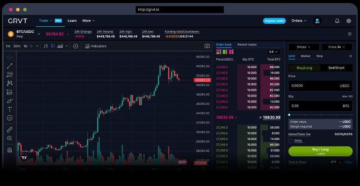Open the emoji sticker tool
Screen dimensions: 360x186
[9, 118]
